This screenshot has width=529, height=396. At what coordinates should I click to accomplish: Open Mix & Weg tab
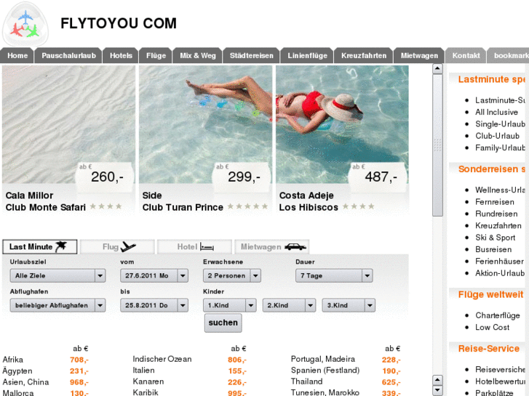click(198, 56)
